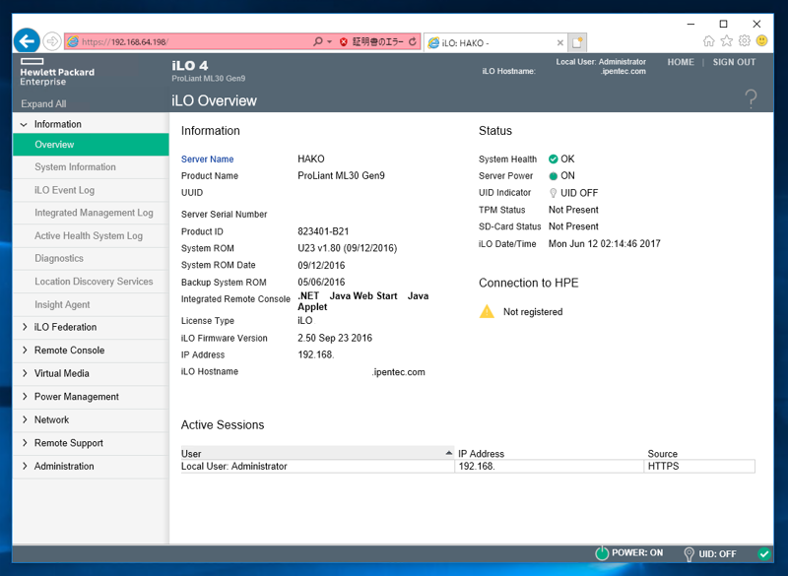
Task: Click the HTTPS source cell
Action: click(699, 466)
